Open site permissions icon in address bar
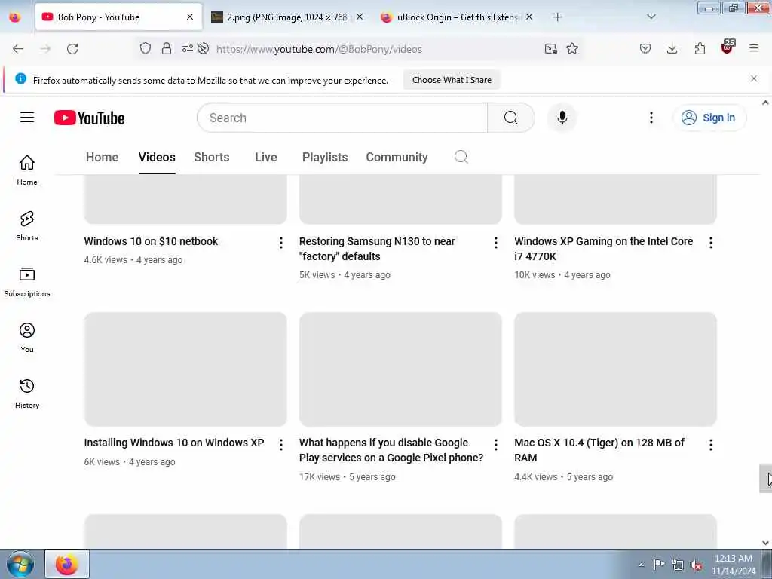The image size is (772, 579). [187, 48]
